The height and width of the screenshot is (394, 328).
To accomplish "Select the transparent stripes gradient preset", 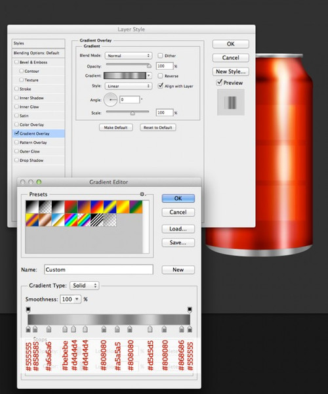I will click(97, 220).
